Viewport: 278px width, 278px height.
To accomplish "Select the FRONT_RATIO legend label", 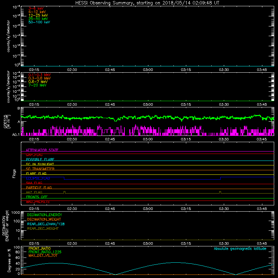I will click(40, 248).
